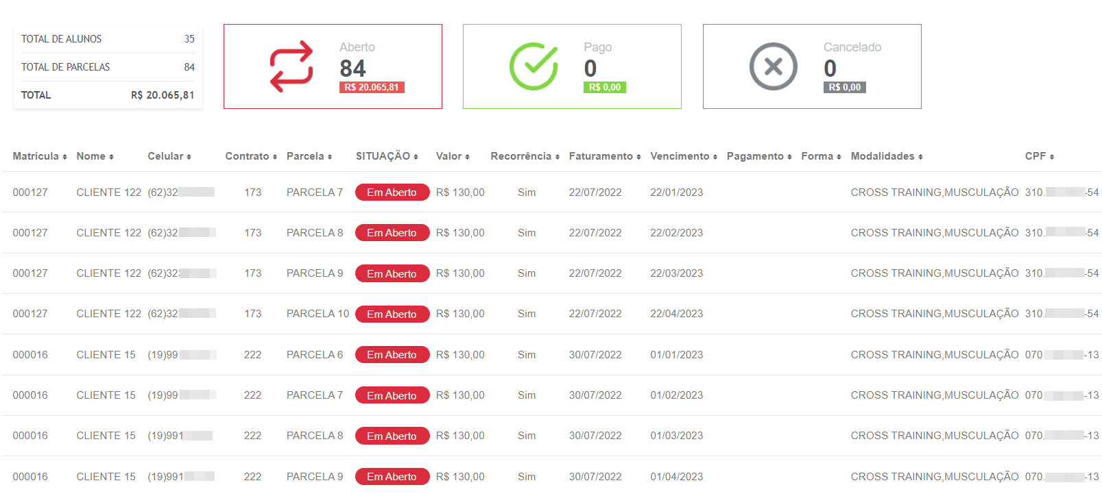Sort the table by Forma column
Image resolution: width=1102 pixels, height=496 pixels.
821,156
